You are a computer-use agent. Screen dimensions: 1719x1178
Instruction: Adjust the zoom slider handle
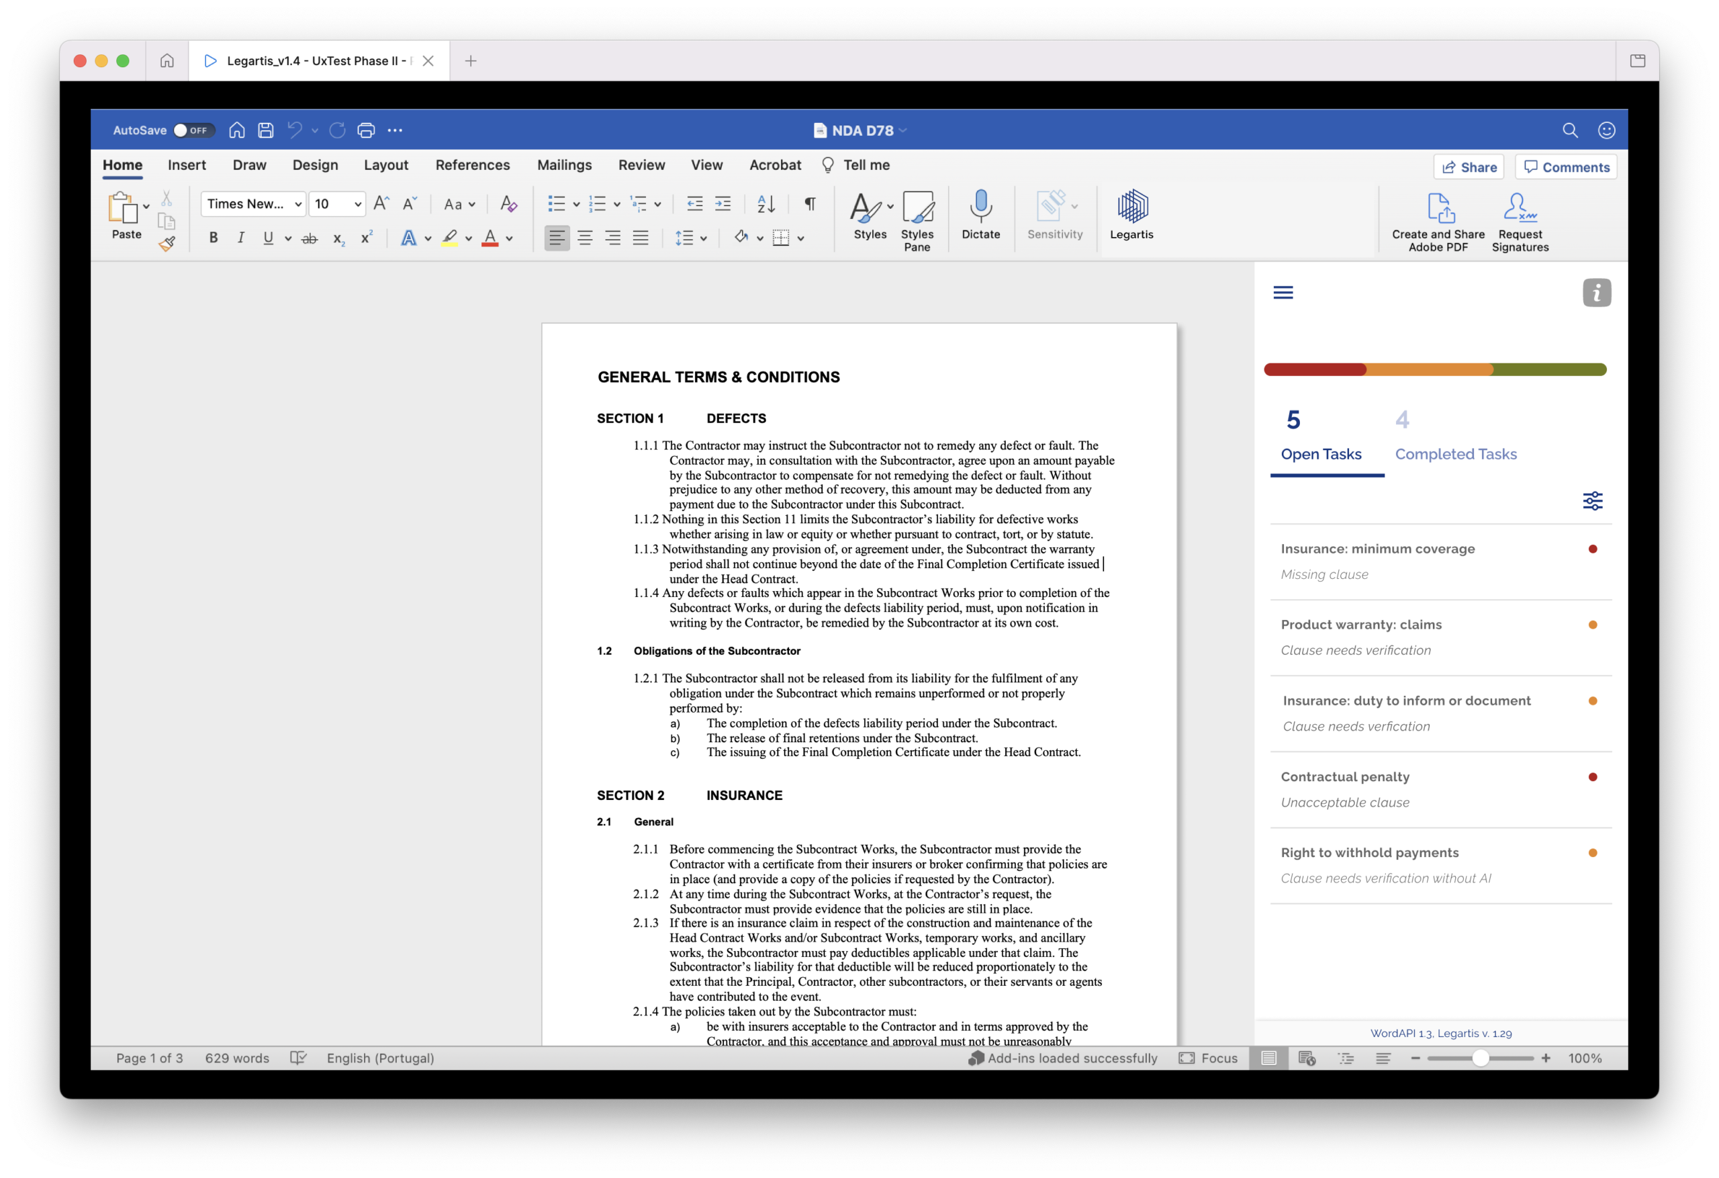[x=1480, y=1058]
